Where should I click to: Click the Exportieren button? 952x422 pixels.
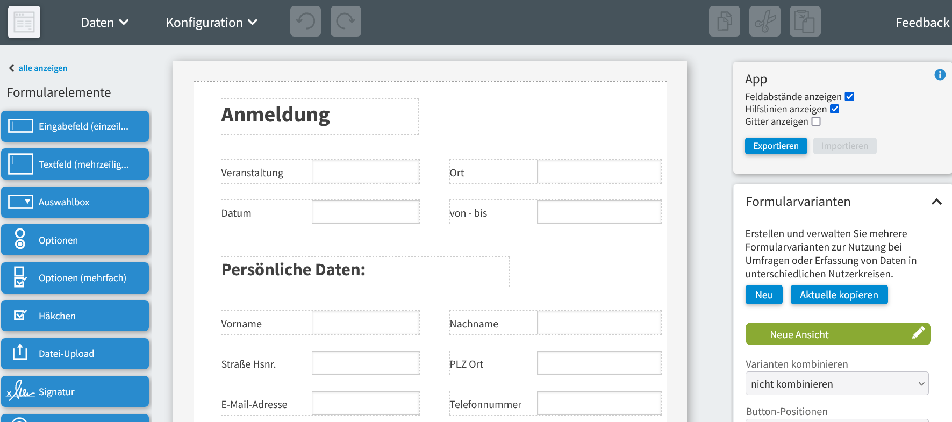[776, 146]
